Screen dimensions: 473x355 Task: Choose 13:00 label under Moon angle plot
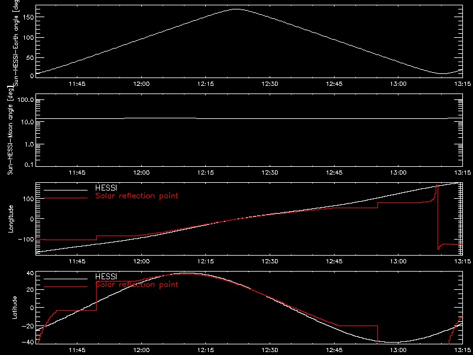(399, 173)
